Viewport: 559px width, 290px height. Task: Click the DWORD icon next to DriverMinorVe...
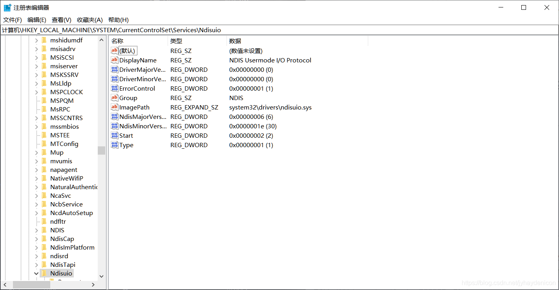(114, 79)
